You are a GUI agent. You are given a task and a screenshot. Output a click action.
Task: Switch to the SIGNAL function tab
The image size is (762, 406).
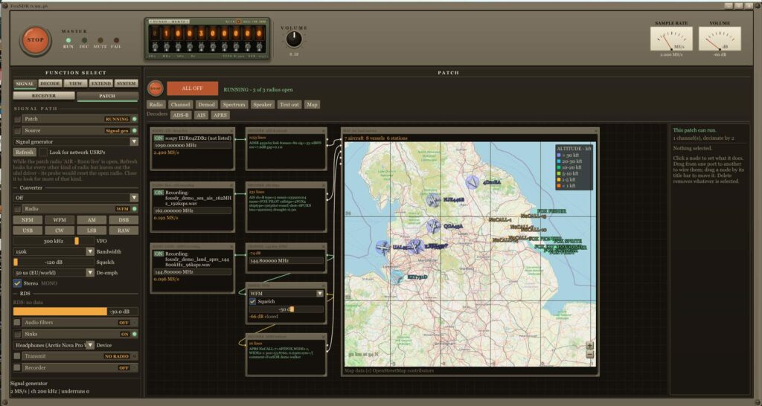(x=25, y=83)
